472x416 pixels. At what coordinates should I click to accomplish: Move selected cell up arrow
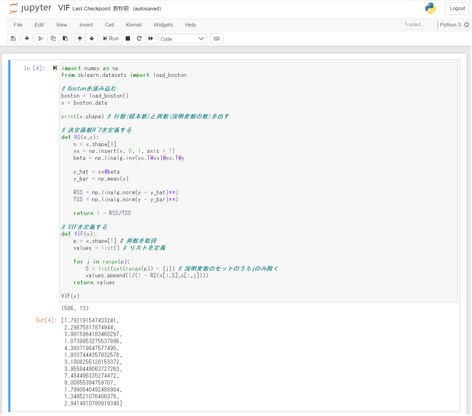80,38
